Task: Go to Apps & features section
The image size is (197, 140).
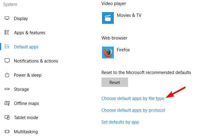Action: [30, 33]
